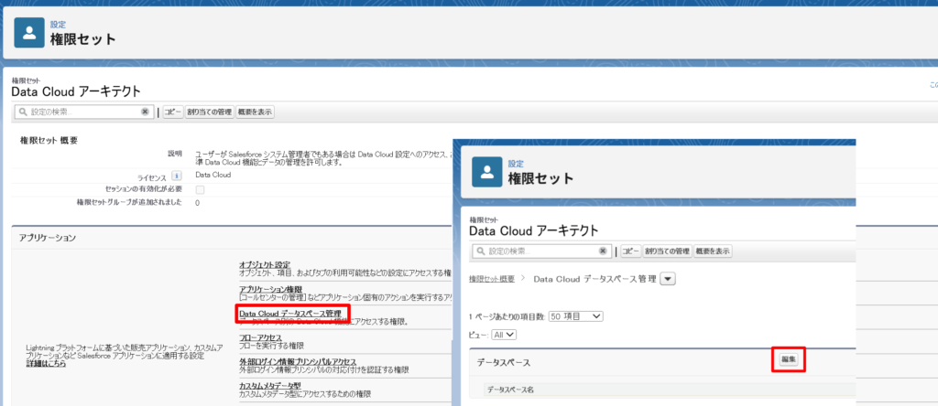Click the 設定 link in the background page header
Viewport: 938px width, 406px height.
[x=58, y=25]
